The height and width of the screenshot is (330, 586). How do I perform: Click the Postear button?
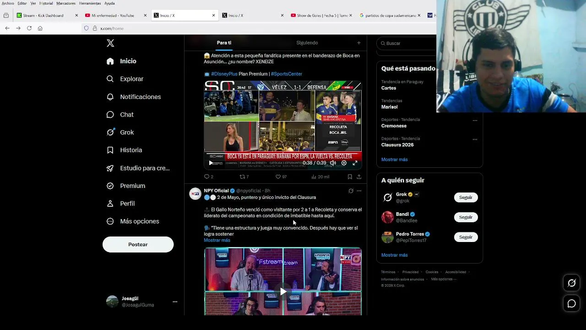pos(138,244)
